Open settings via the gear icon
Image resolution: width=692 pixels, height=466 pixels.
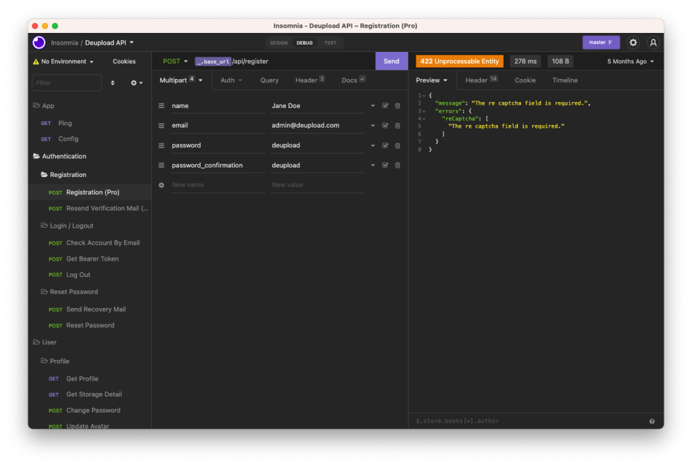633,43
